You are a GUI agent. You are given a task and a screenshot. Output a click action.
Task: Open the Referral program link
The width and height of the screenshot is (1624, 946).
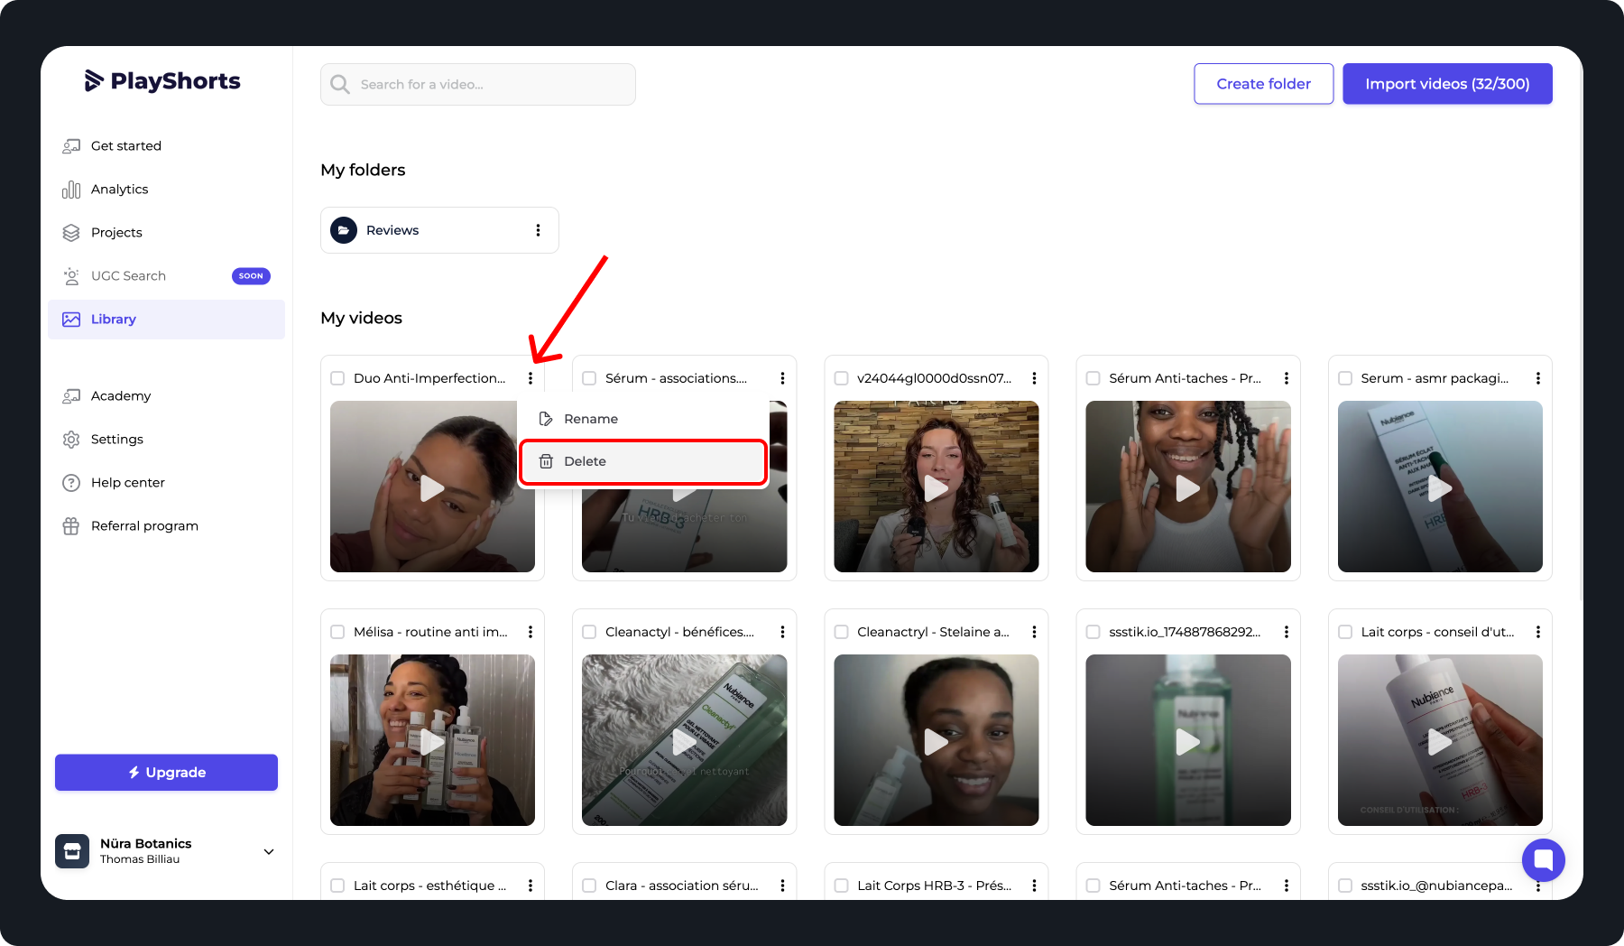(x=166, y=526)
